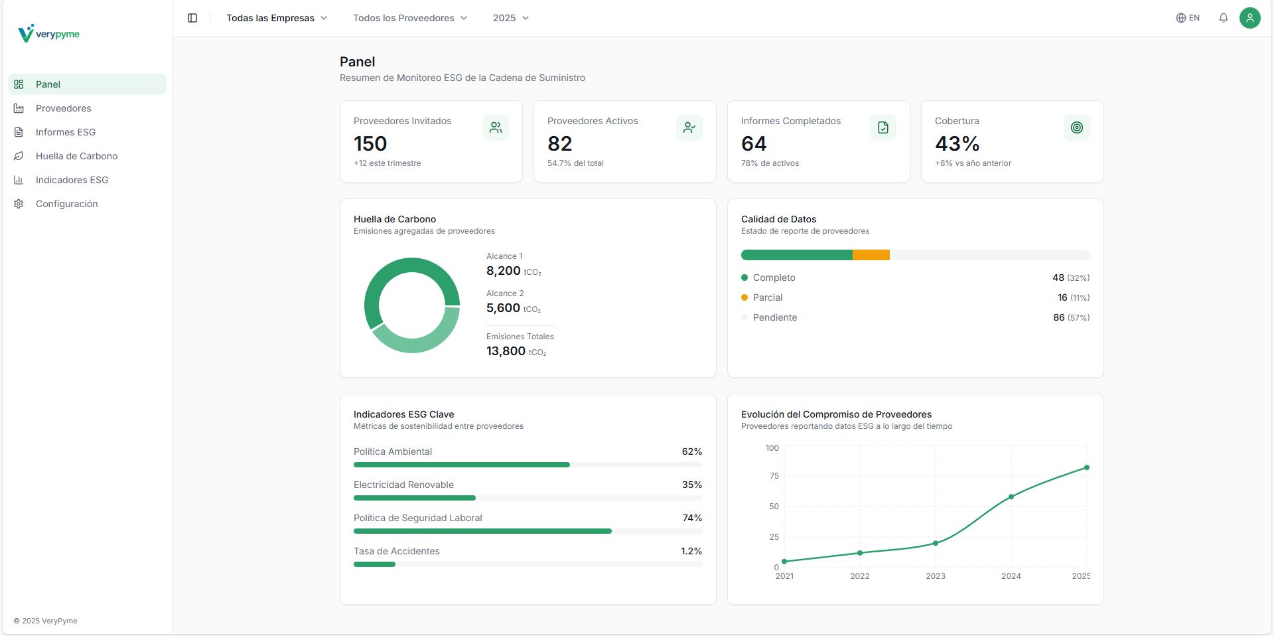Open the 2025 year dropdown
The height and width of the screenshot is (636, 1274).
[510, 18]
